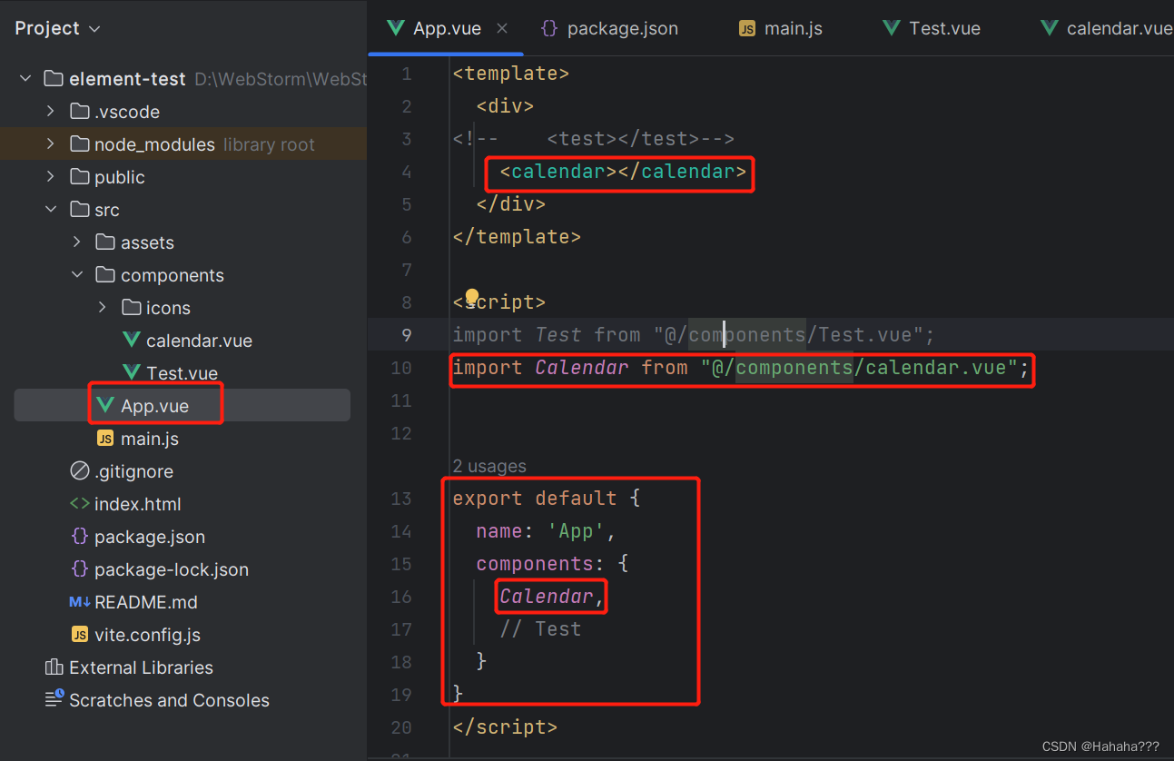Click line number 10 in the gutter
This screenshot has height=761, width=1174.
click(401, 368)
